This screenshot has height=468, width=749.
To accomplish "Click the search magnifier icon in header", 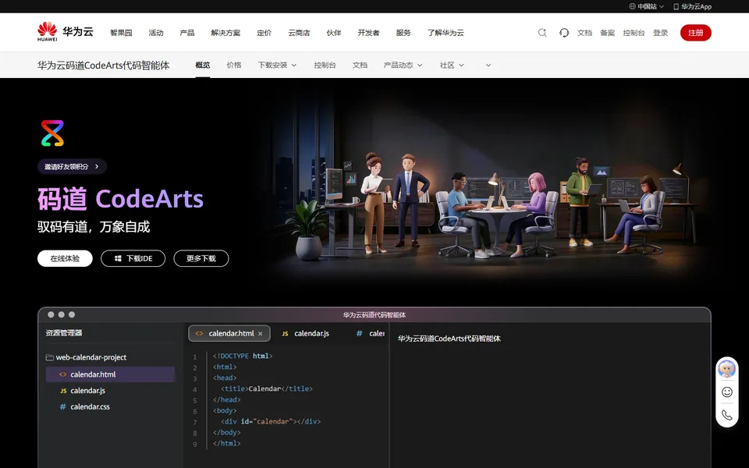I will (x=542, y=33).
